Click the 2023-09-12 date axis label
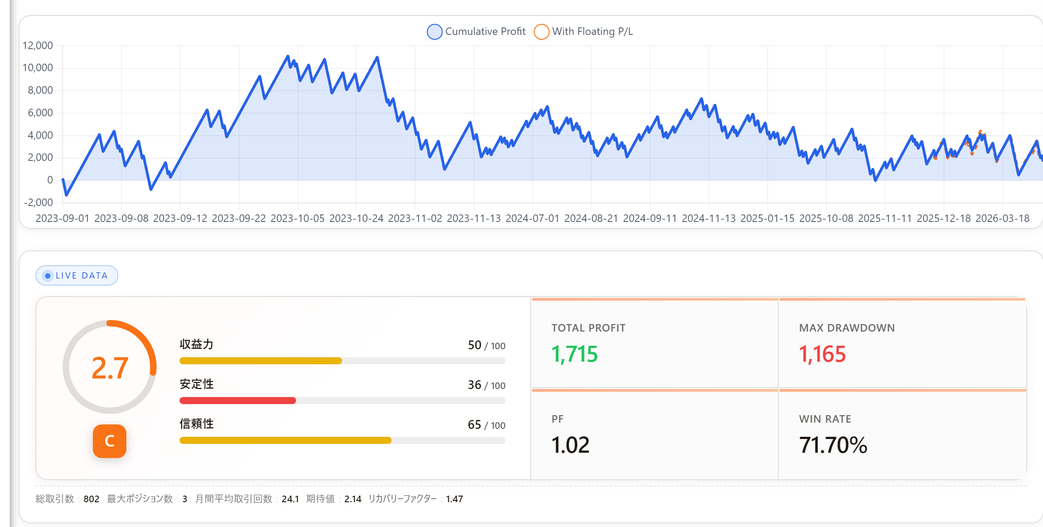 point(180,218)
